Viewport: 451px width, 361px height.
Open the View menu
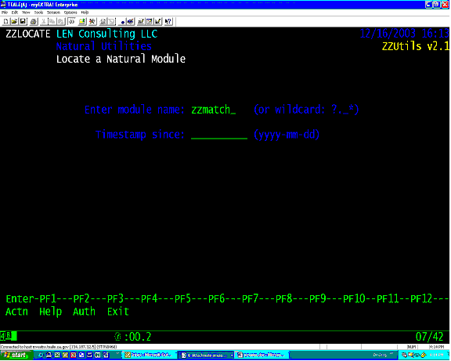[x=26, y=13]
